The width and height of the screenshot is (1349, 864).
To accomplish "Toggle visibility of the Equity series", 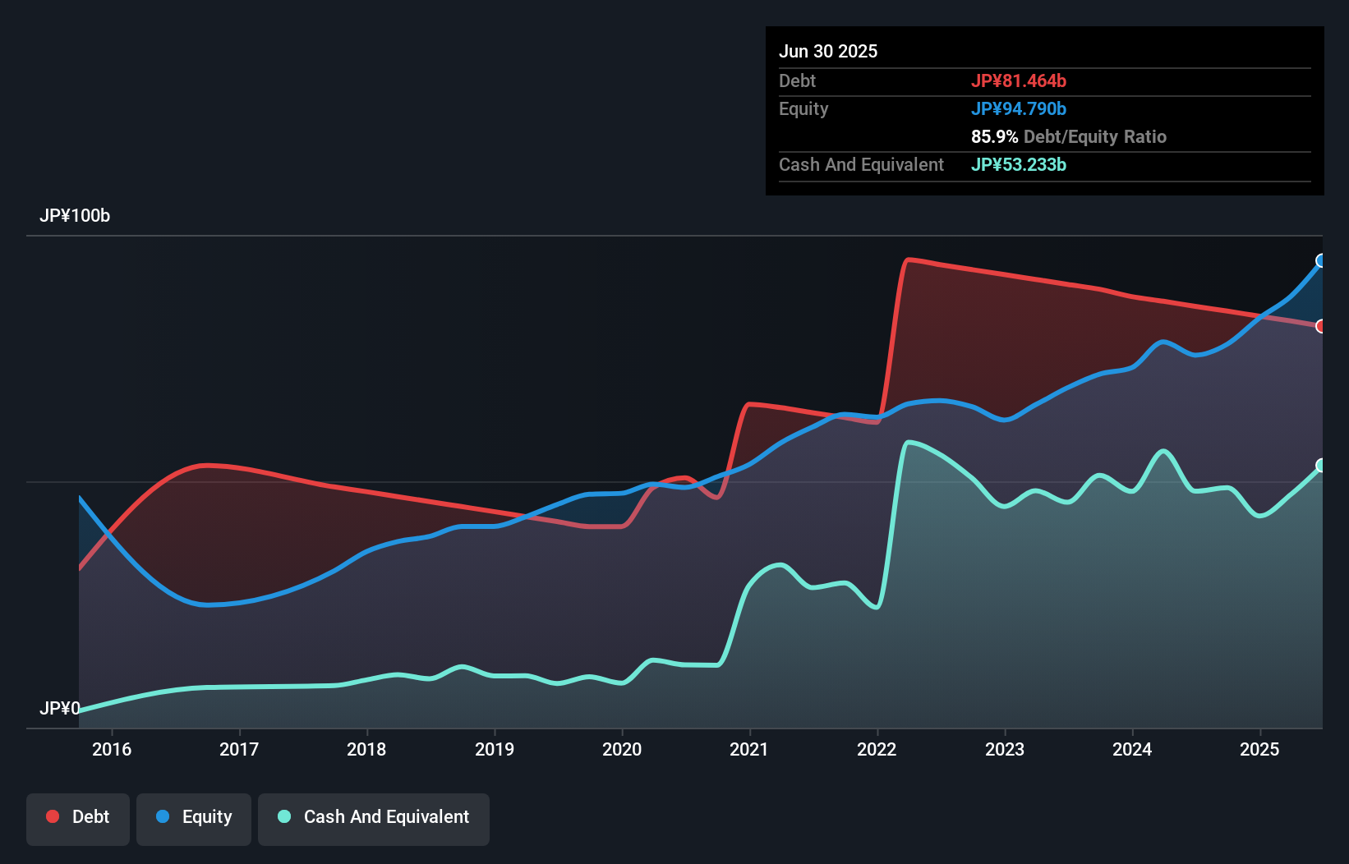I will (193, 817).
